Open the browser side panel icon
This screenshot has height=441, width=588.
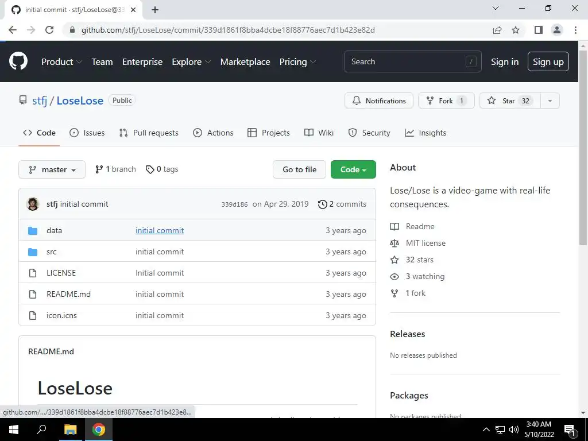(x=539, y=30)
